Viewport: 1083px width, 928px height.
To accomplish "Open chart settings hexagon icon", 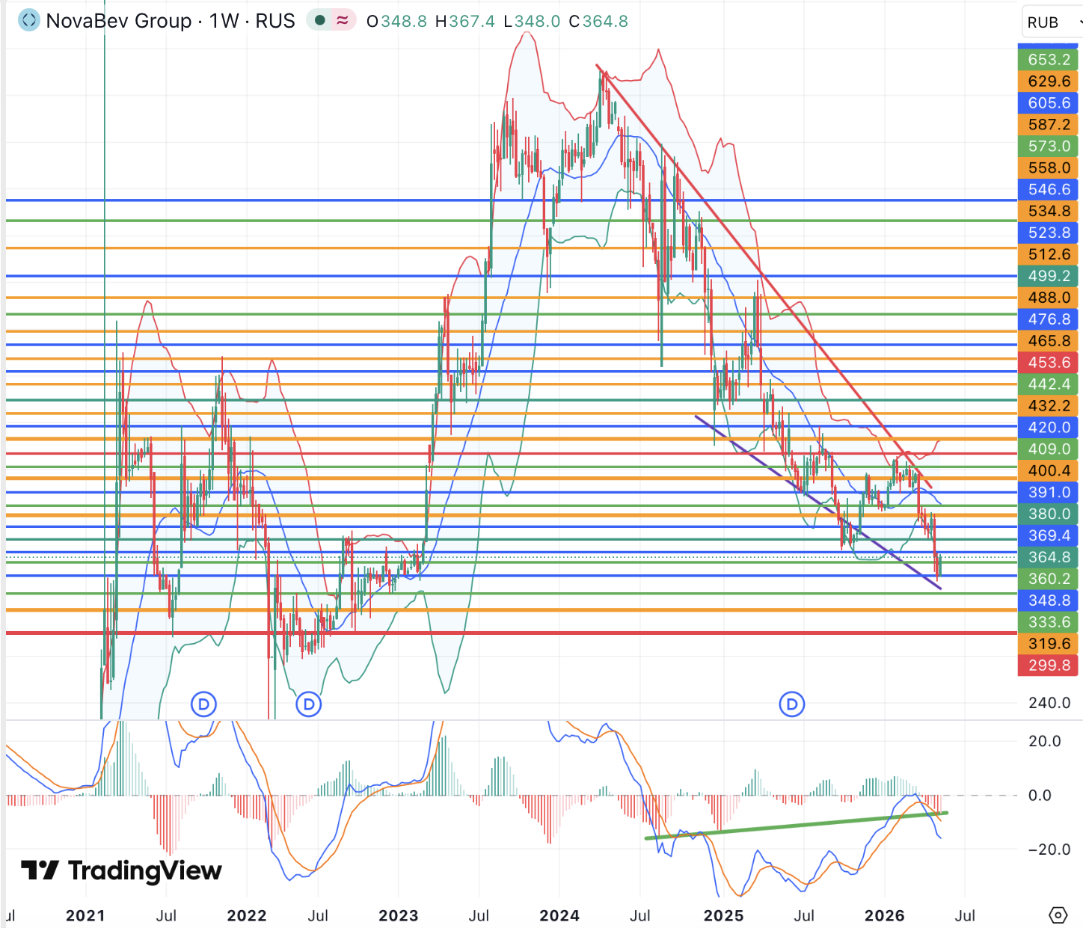I will pyautogui.click(x=1058, y=915).
